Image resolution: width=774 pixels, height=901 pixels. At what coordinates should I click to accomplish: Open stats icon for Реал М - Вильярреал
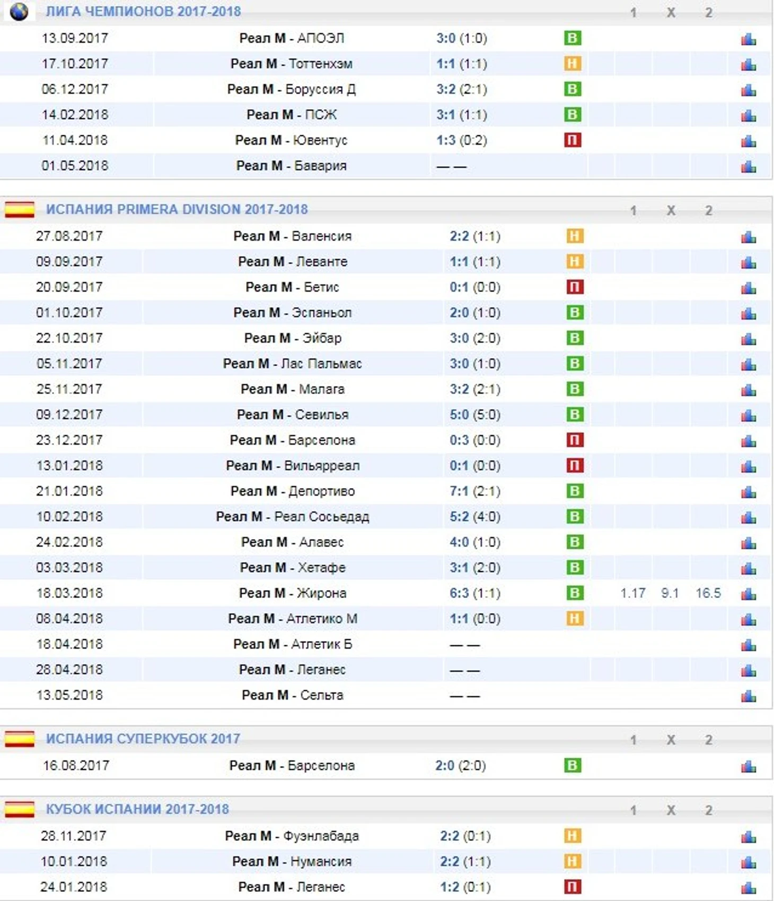coord(749,466)
